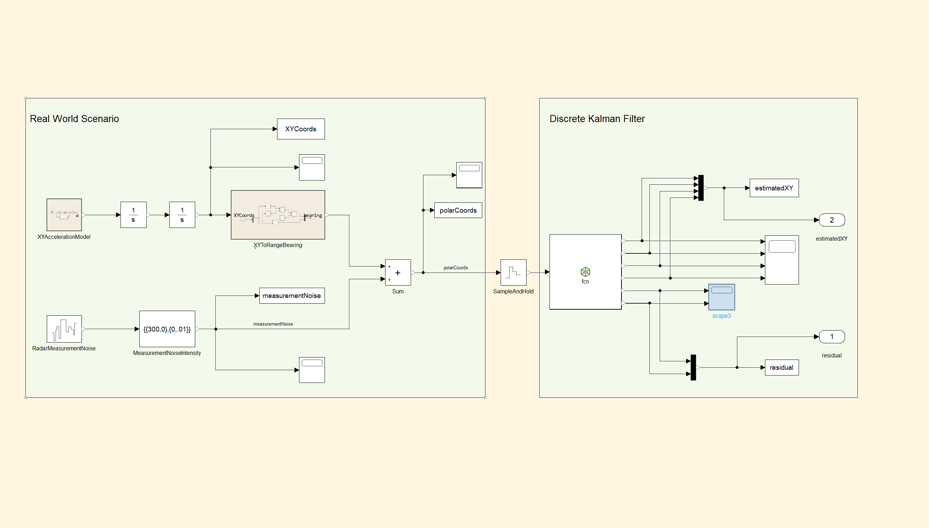Select the measurementNoise To Workspace block
This screenshot has height=528, width=929.
[292, 295]
